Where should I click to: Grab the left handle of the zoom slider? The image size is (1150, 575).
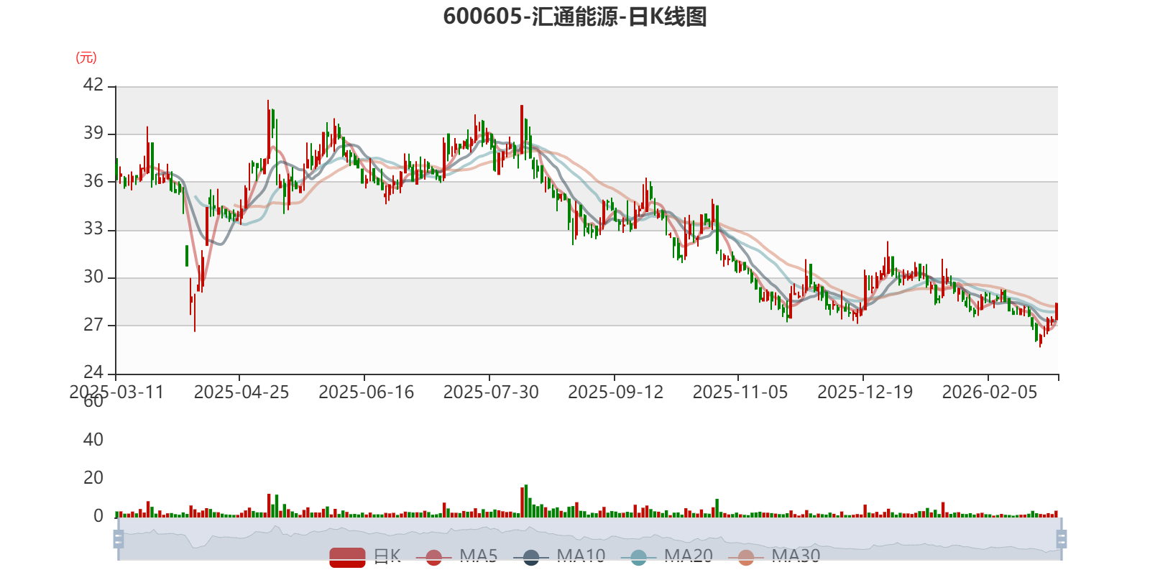click(119, 539)
